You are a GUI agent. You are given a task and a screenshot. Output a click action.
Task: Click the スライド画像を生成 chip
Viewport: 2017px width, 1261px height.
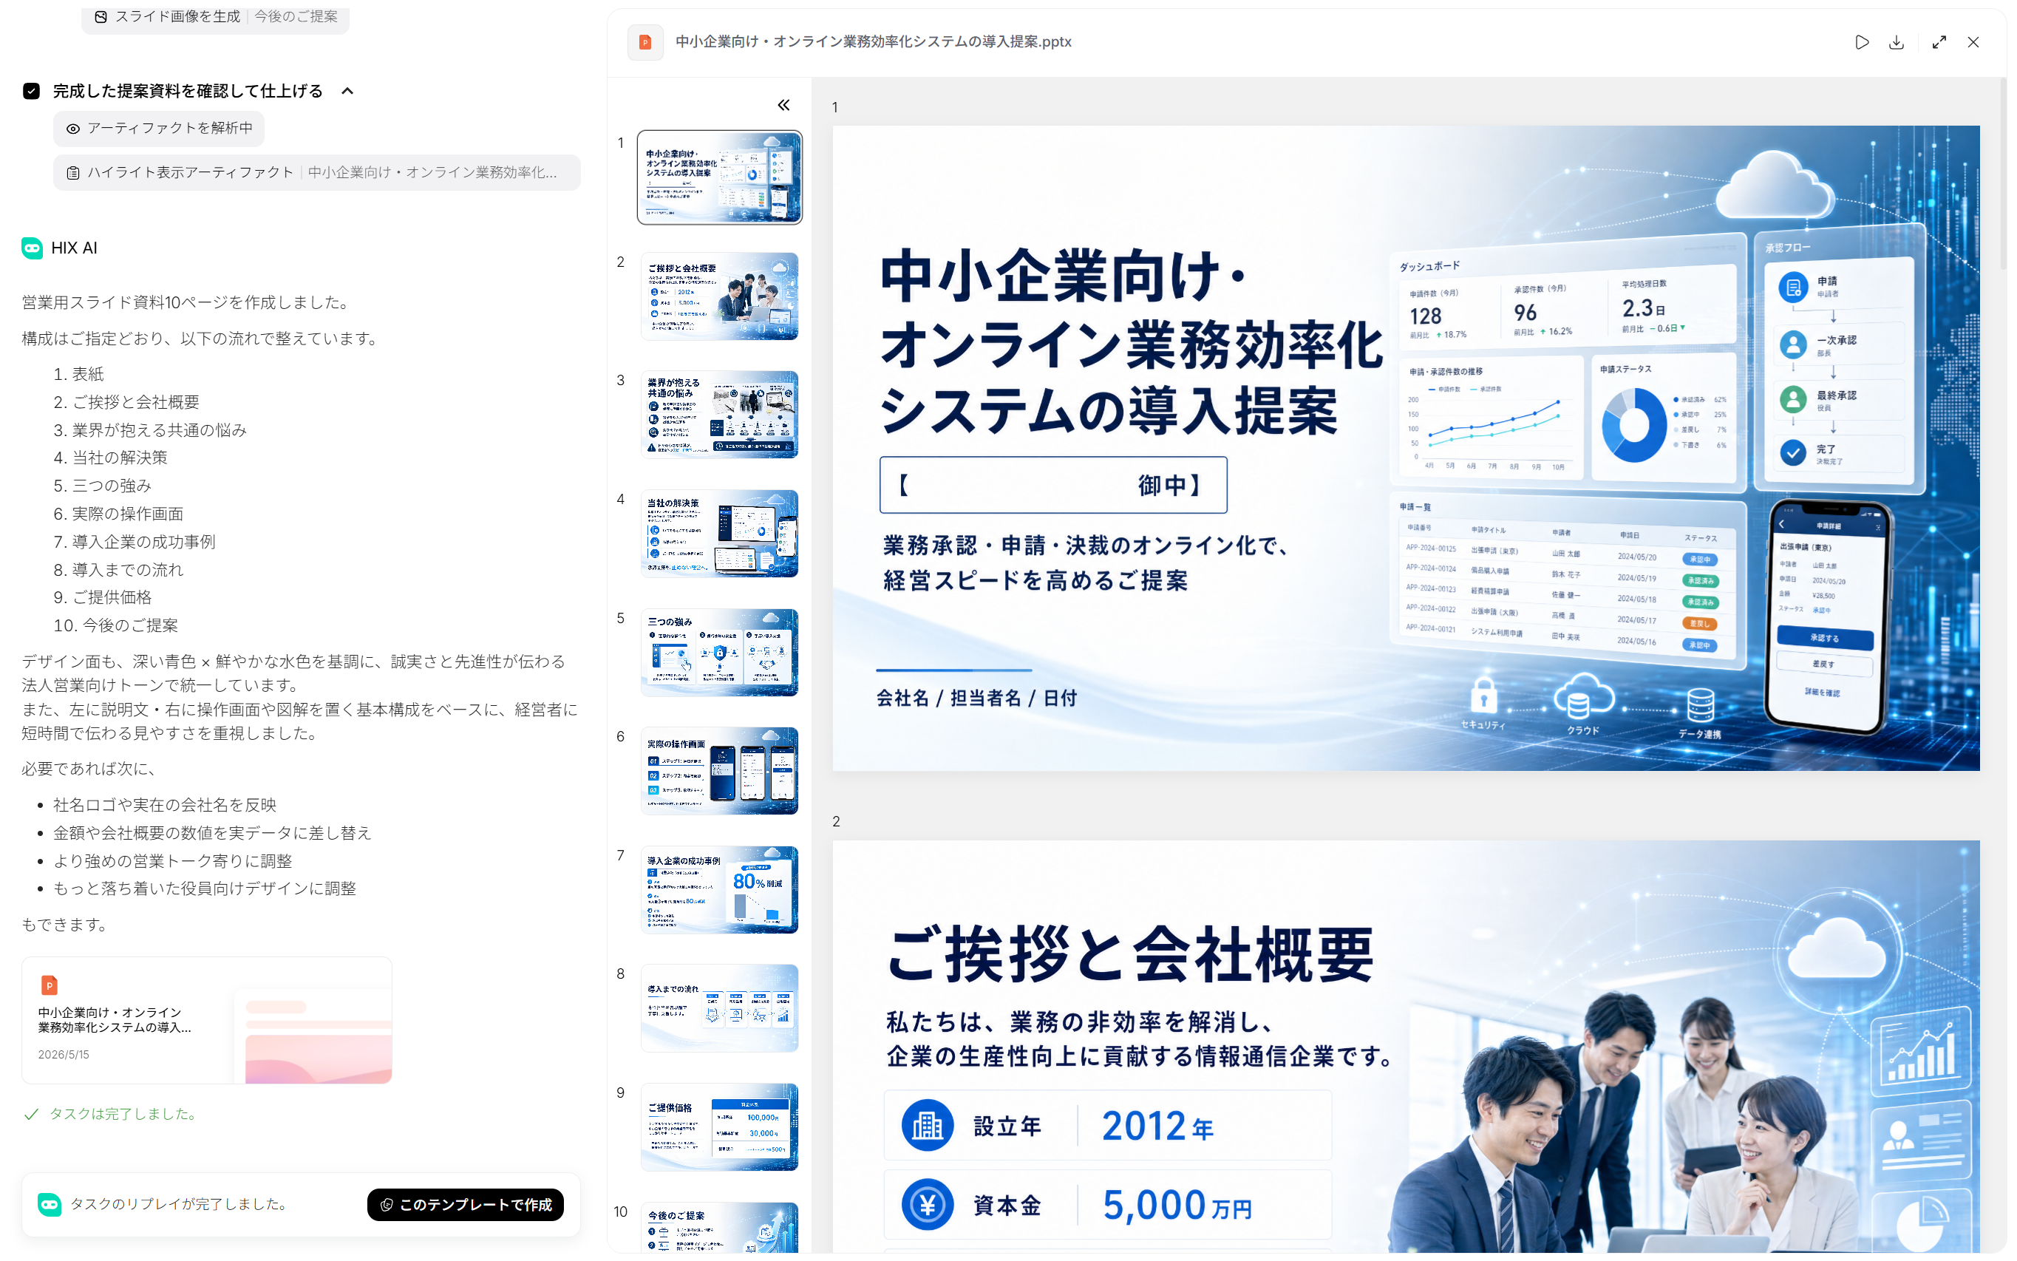tap(215, 17)
